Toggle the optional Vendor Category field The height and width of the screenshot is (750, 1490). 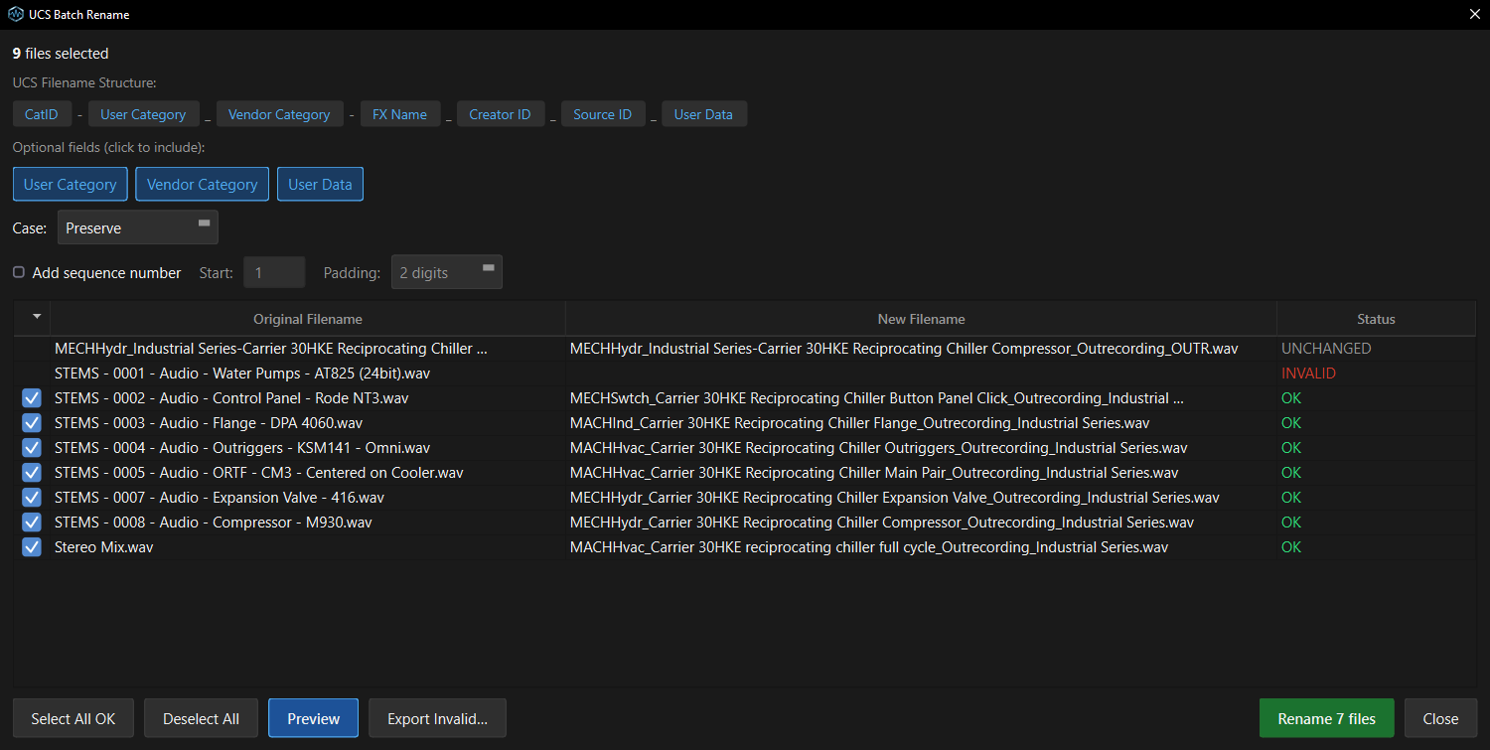(x=203, y=184)
